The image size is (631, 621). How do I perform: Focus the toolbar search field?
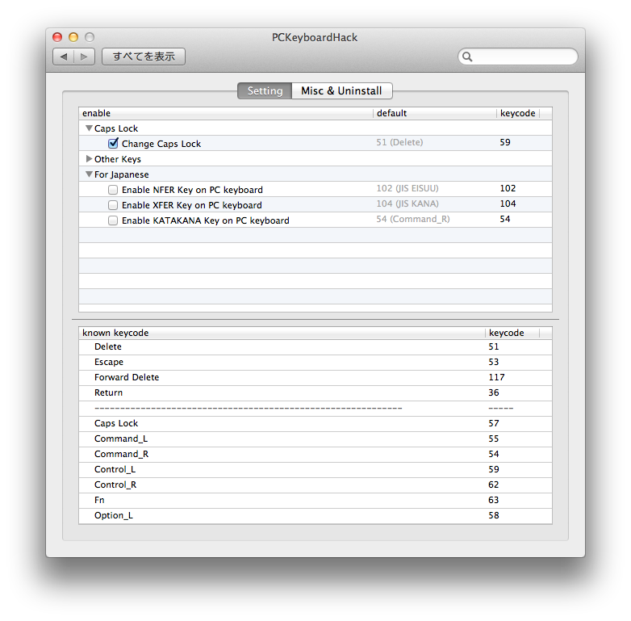tap(518, 57)
